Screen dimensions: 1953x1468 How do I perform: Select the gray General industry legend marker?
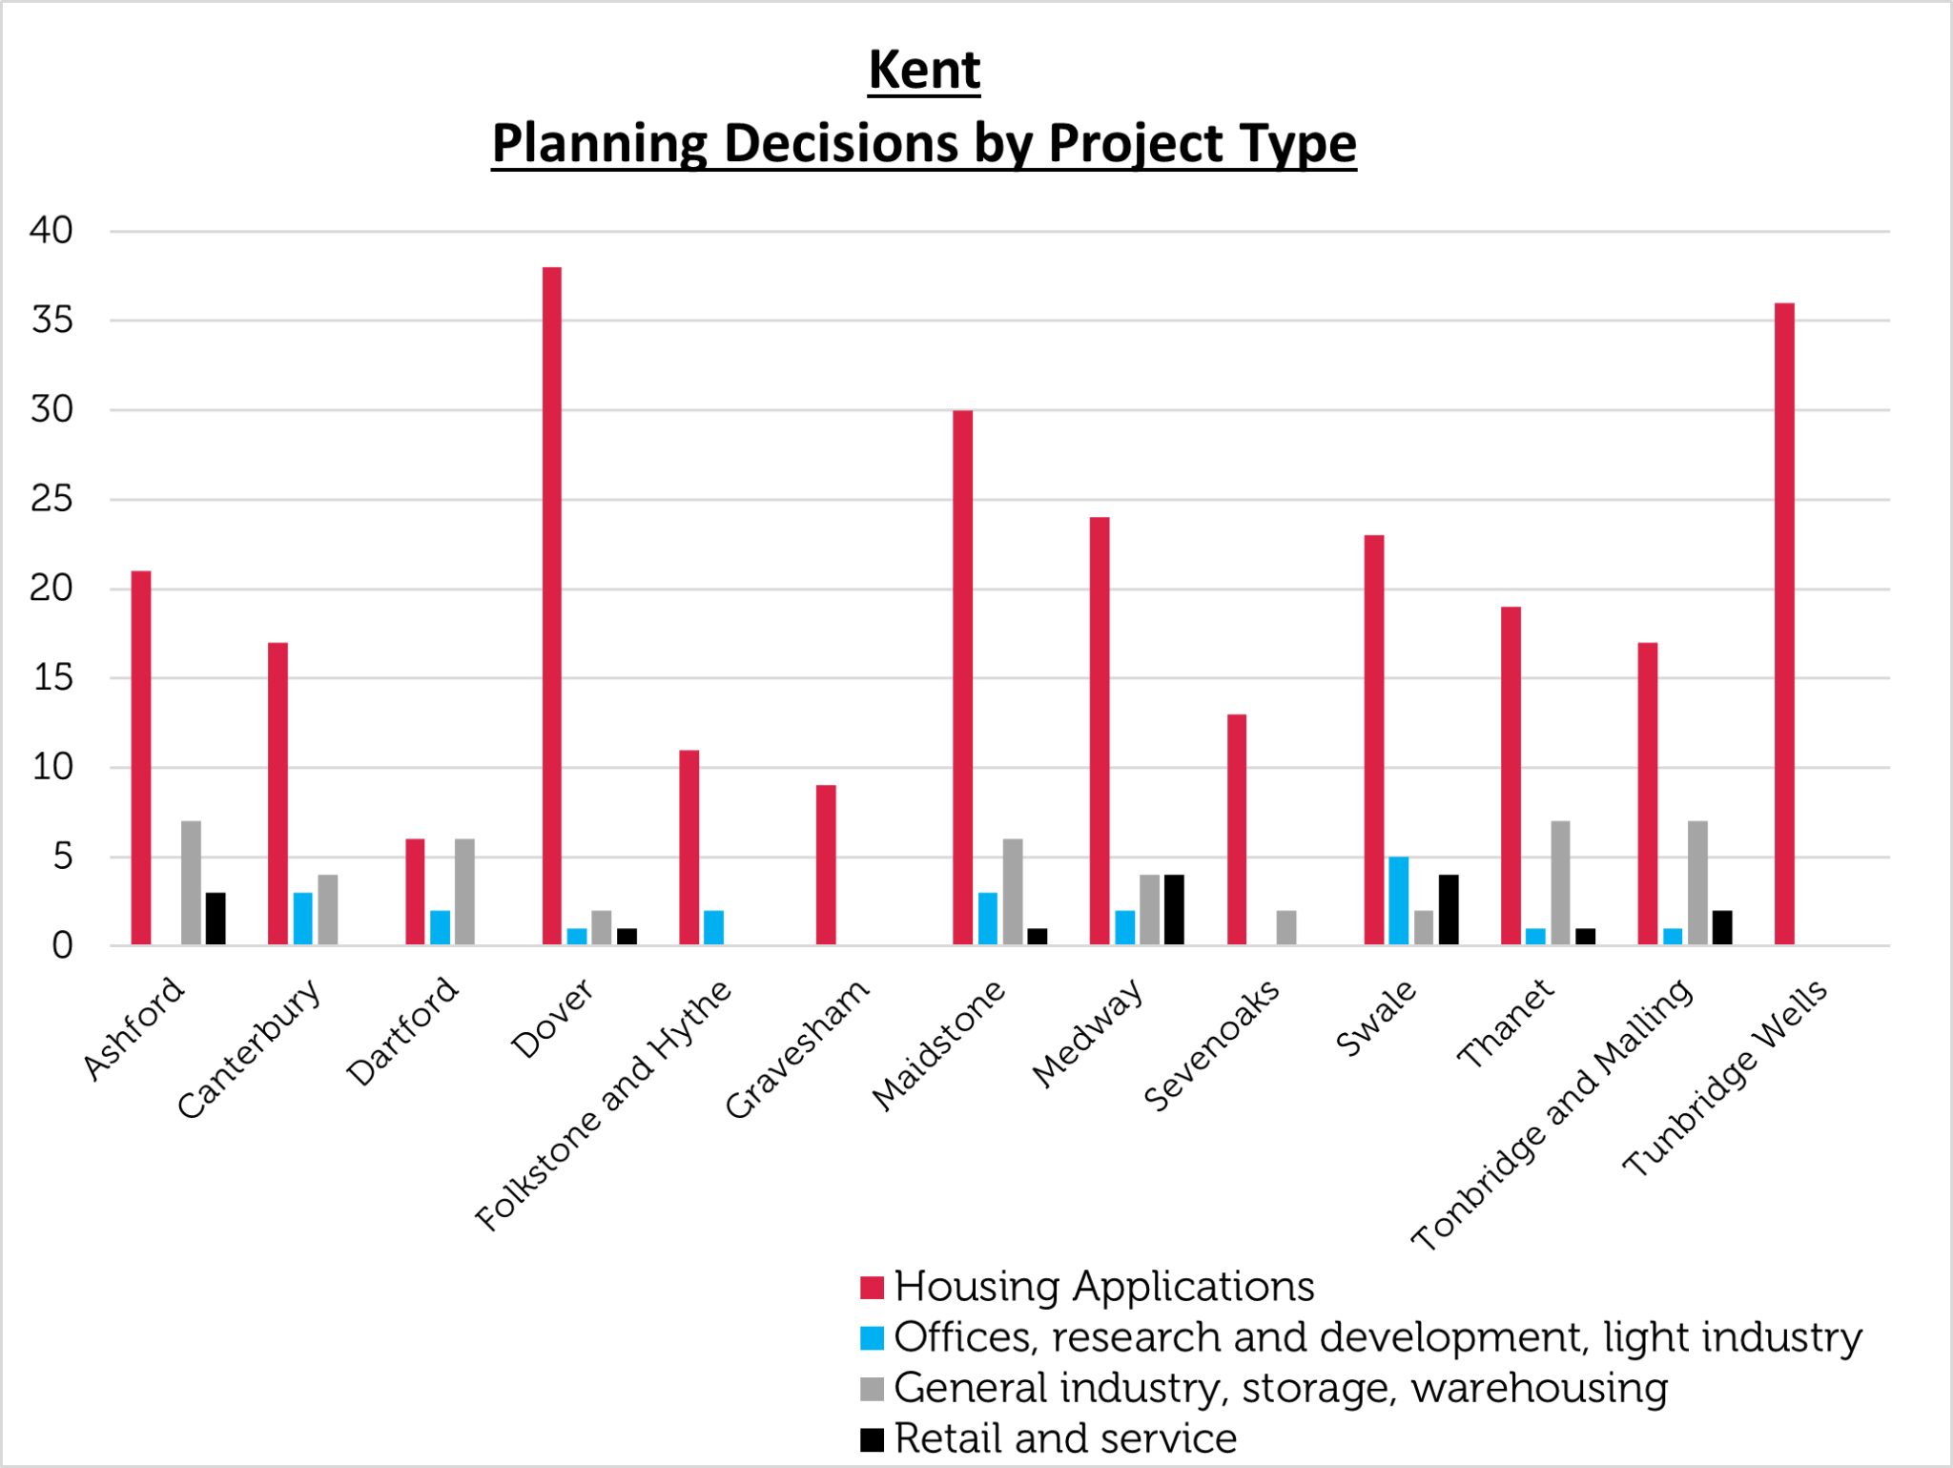click(872, 1389)
